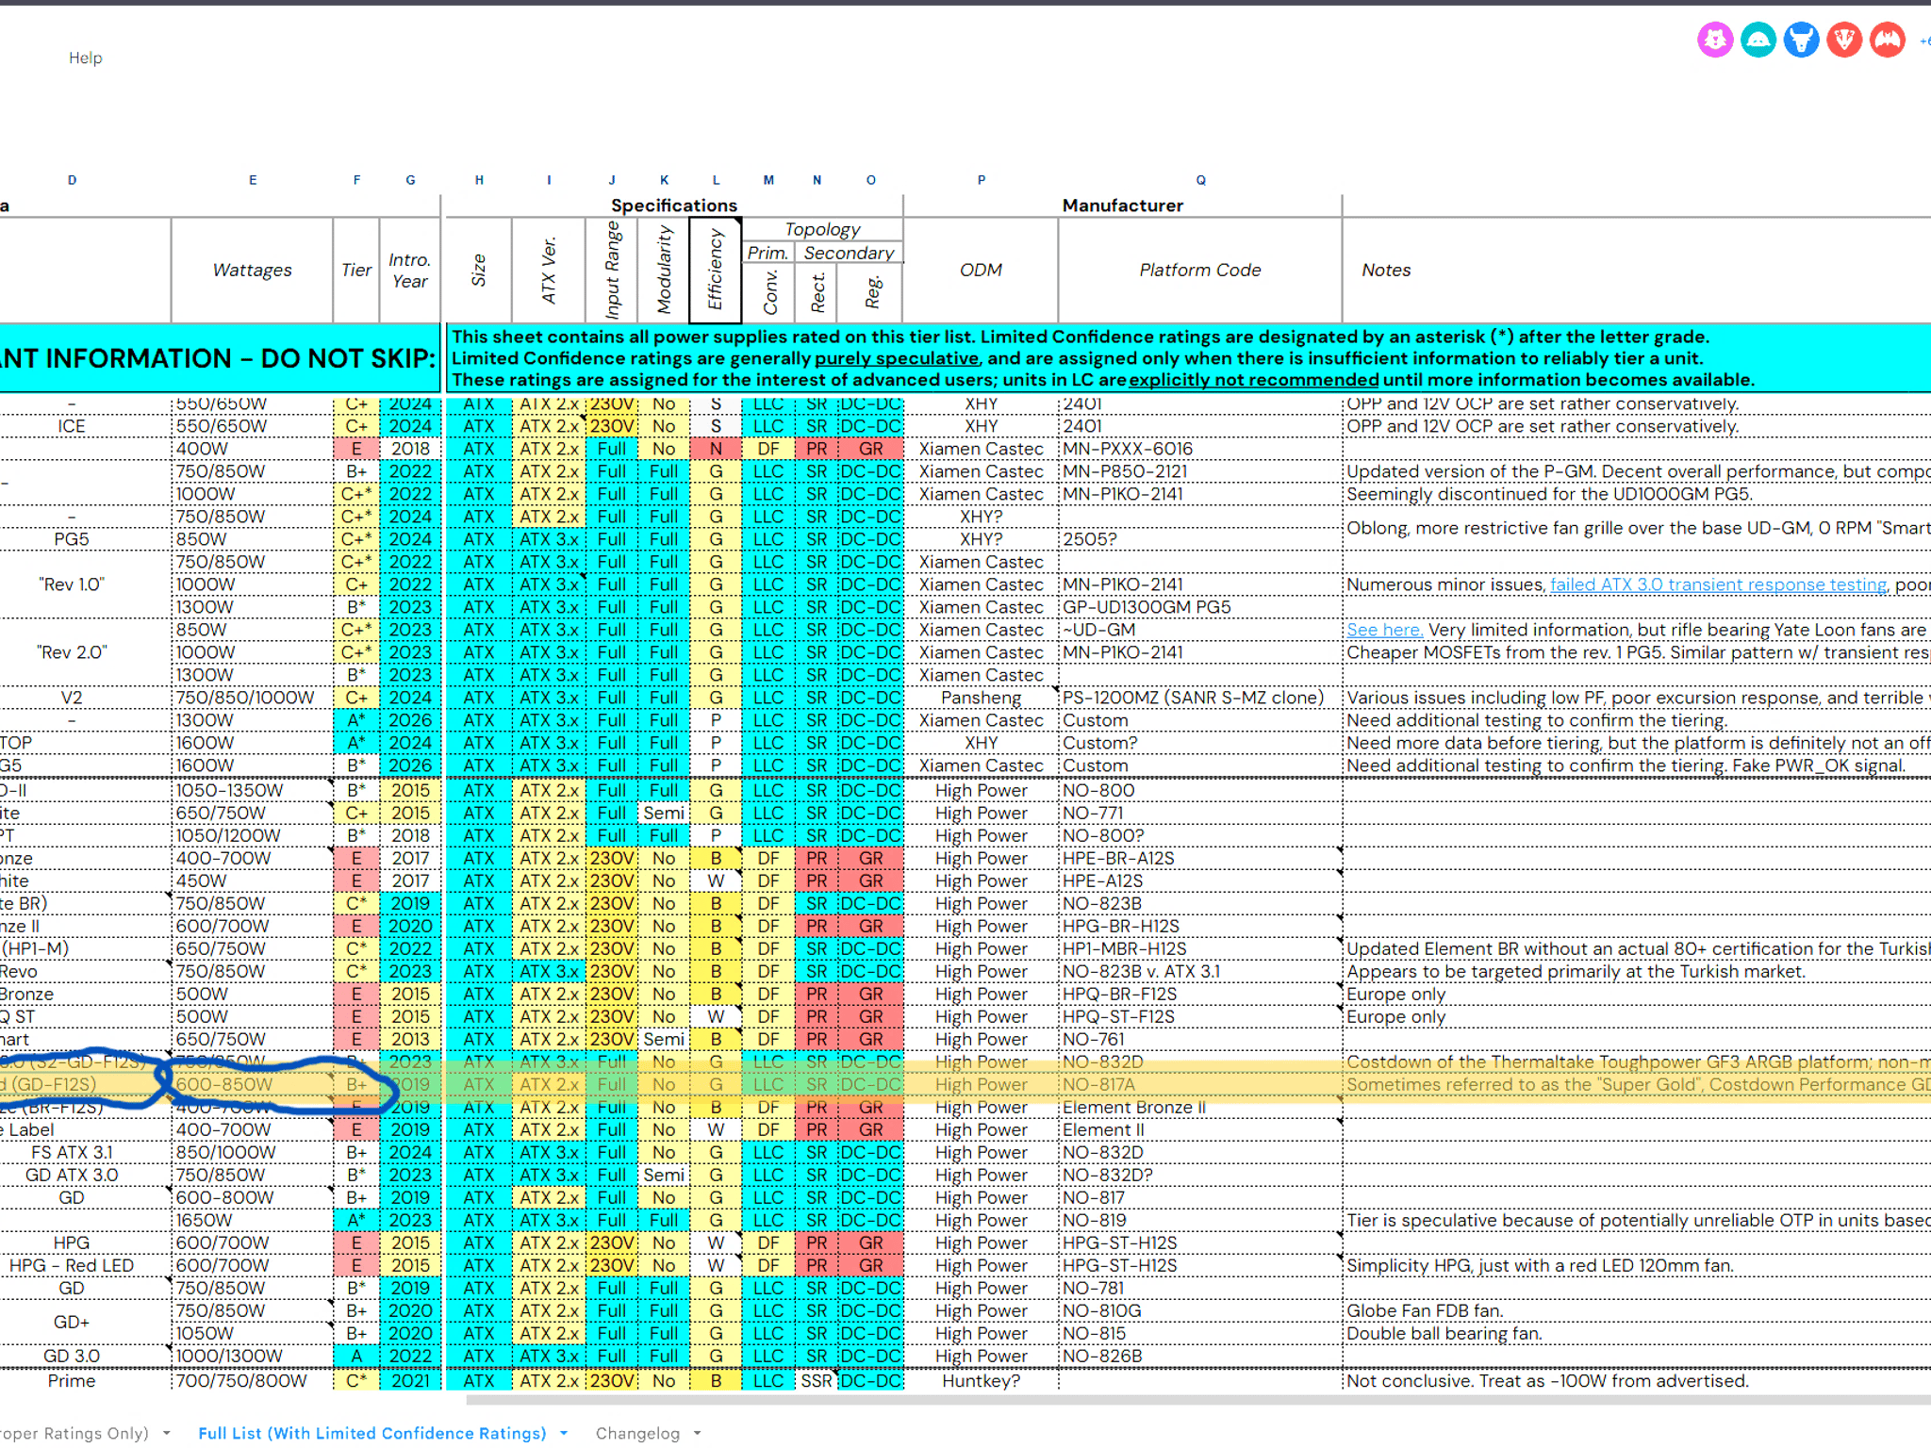Select column header P
This screenshot has width=1931, height=1448.
[981, 180]
